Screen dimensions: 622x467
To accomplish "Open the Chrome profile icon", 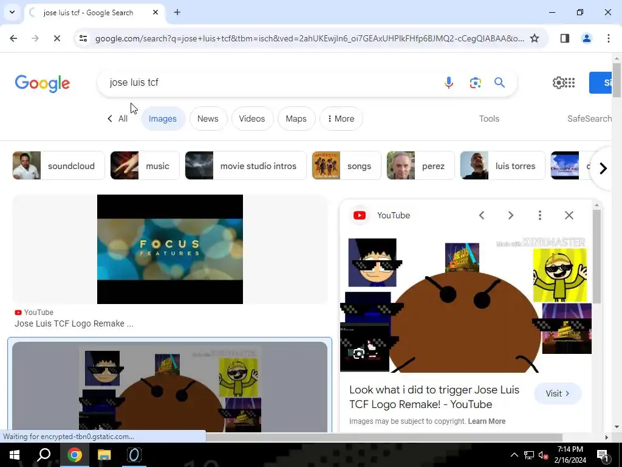I will (586, 38).
